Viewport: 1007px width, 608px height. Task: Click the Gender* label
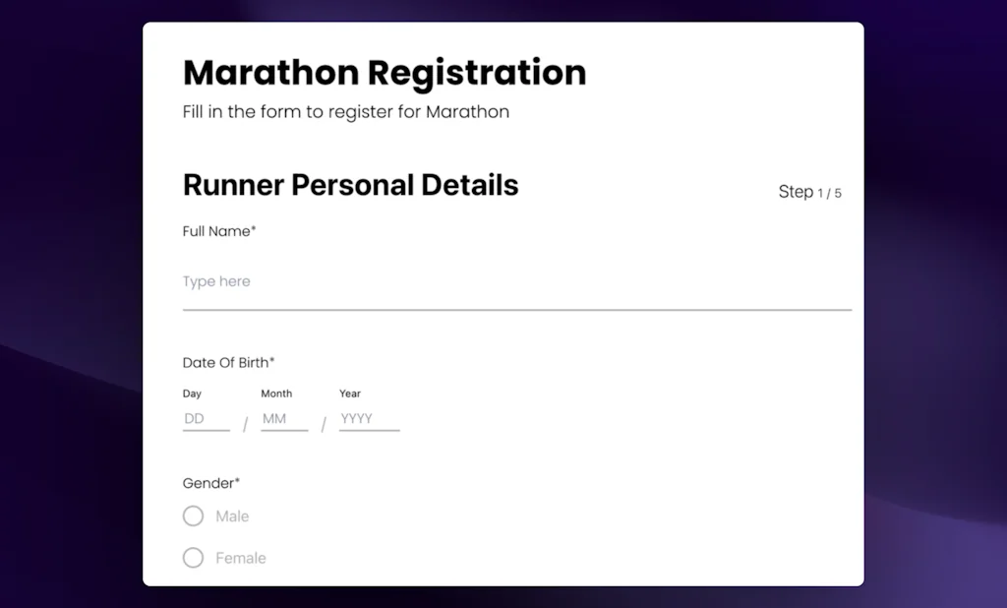(x=210, y=483)
